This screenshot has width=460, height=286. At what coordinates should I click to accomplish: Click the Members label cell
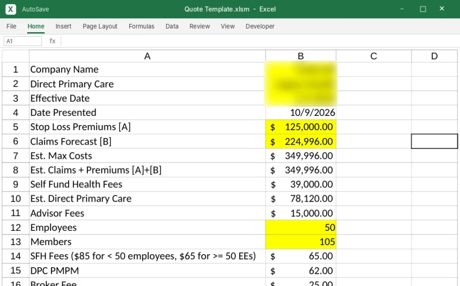[147, 242]
